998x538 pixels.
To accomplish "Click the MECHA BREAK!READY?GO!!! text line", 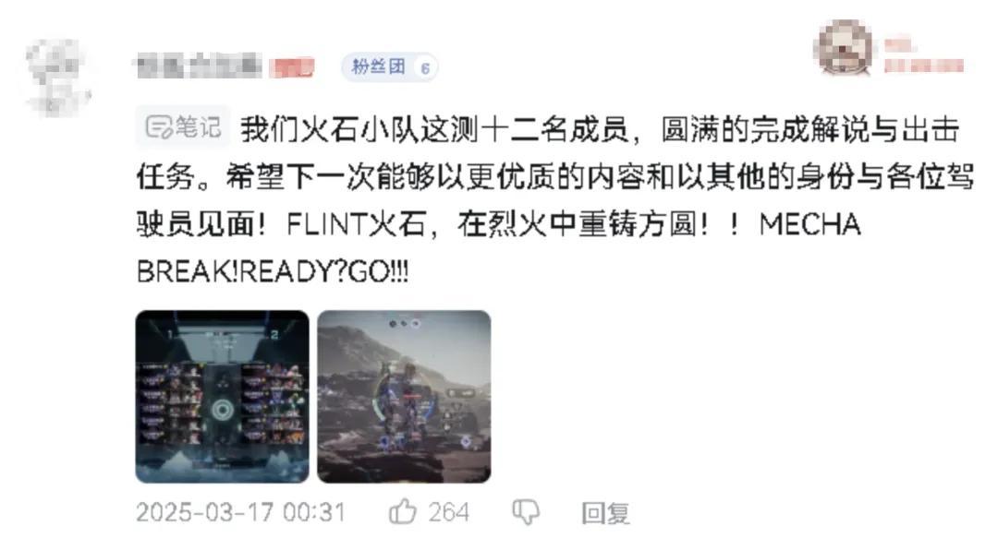I will tap(498, 247).
